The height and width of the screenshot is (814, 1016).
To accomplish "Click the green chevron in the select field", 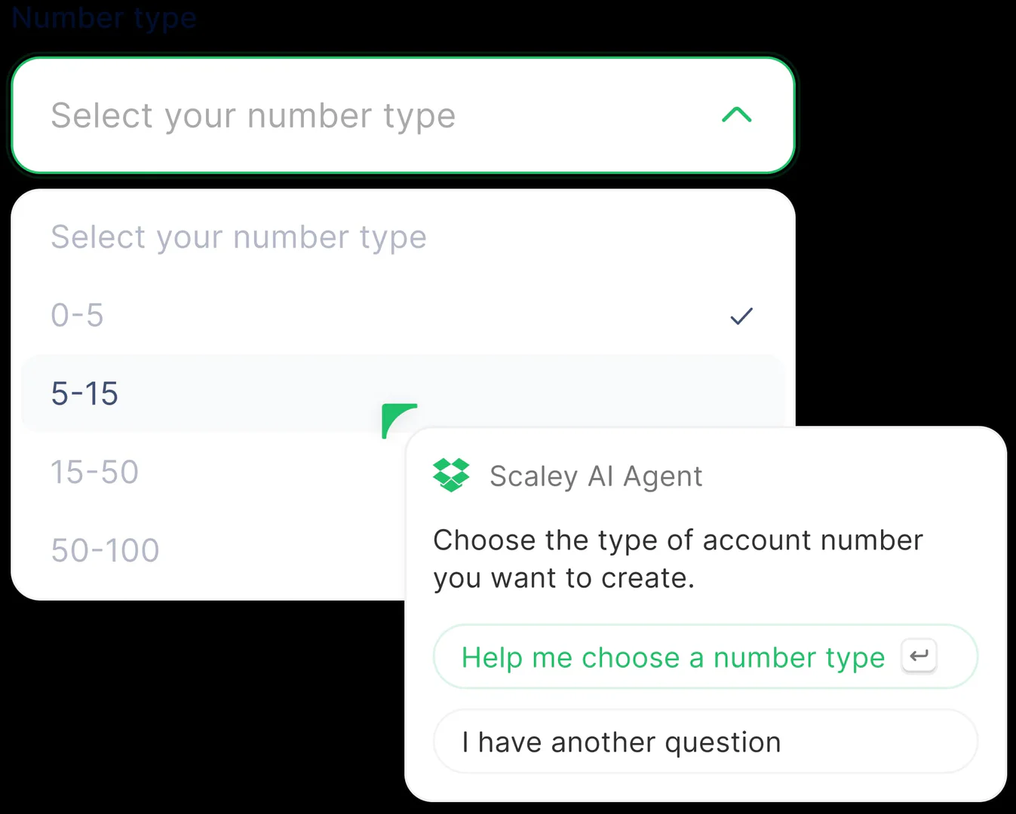I will [737, 115].
